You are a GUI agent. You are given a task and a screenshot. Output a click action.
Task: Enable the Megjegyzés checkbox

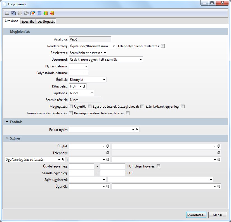71,107
